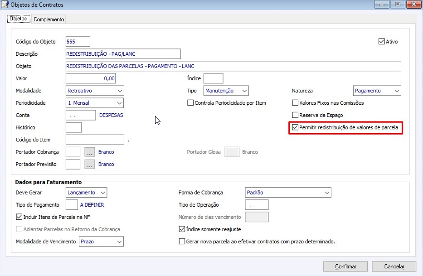Expand Forma de Cobrança Padrão dropdown

click(288, 192)
